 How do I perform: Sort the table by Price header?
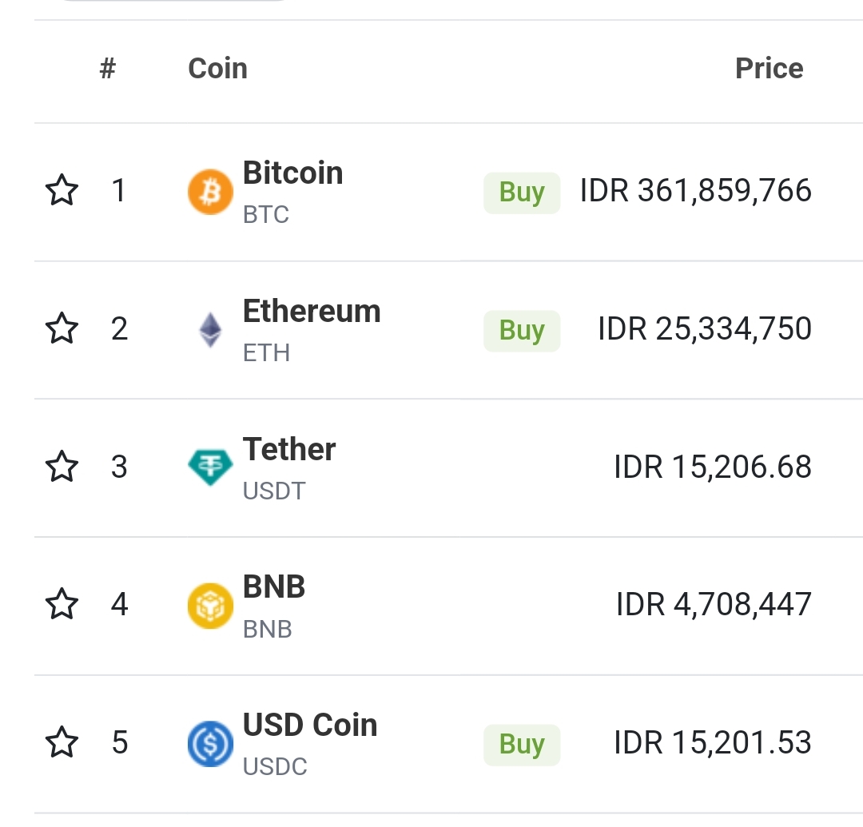(x=769, y=69)
